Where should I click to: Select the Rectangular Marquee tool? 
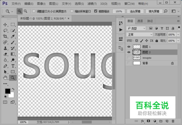[x=13, y=24]
